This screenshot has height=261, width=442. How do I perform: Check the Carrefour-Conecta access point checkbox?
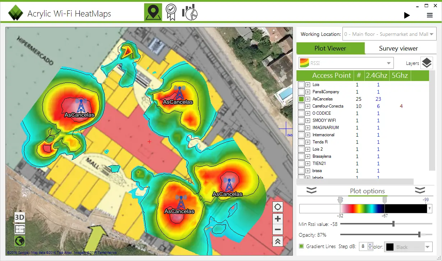point(301,106)
